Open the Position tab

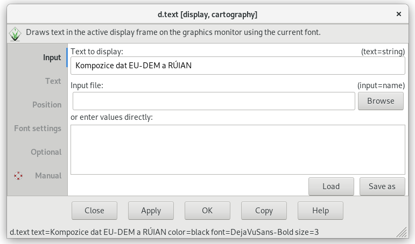47,105
